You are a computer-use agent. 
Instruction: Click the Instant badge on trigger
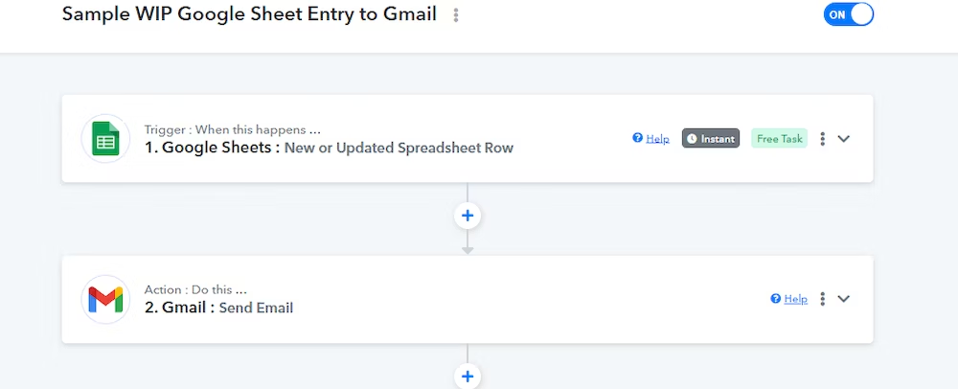point(711,139)
